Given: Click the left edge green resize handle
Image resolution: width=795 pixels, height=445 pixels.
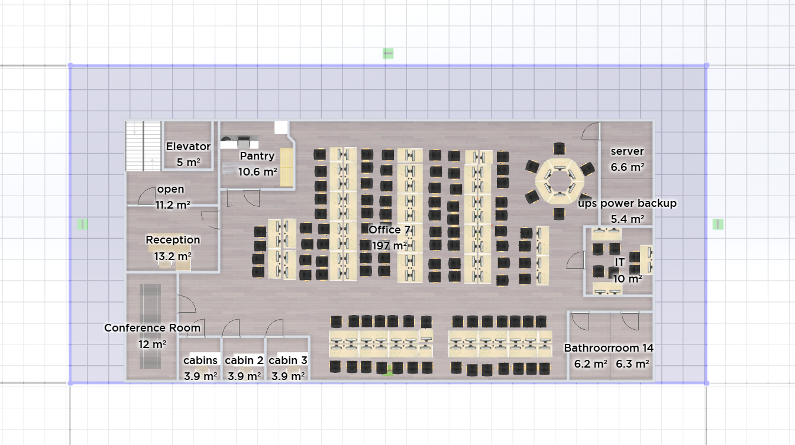Looking at the screenshot, I should click(x=83, y=224).
